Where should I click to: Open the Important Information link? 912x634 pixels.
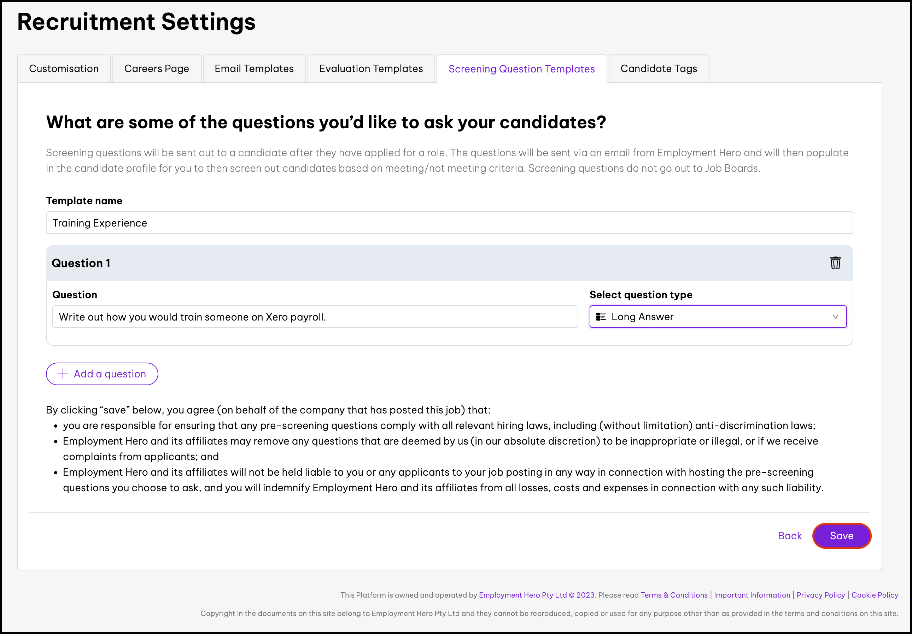(x=752, y=595)
